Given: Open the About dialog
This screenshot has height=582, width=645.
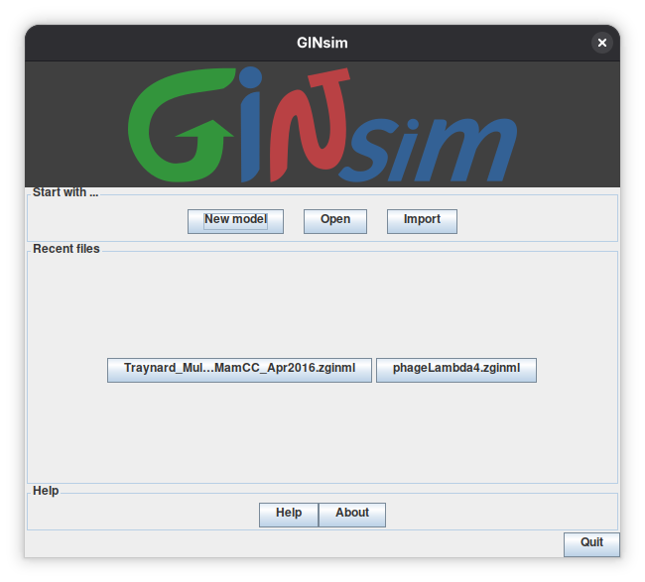Looking at the screenshot, I should click(352, 515).
